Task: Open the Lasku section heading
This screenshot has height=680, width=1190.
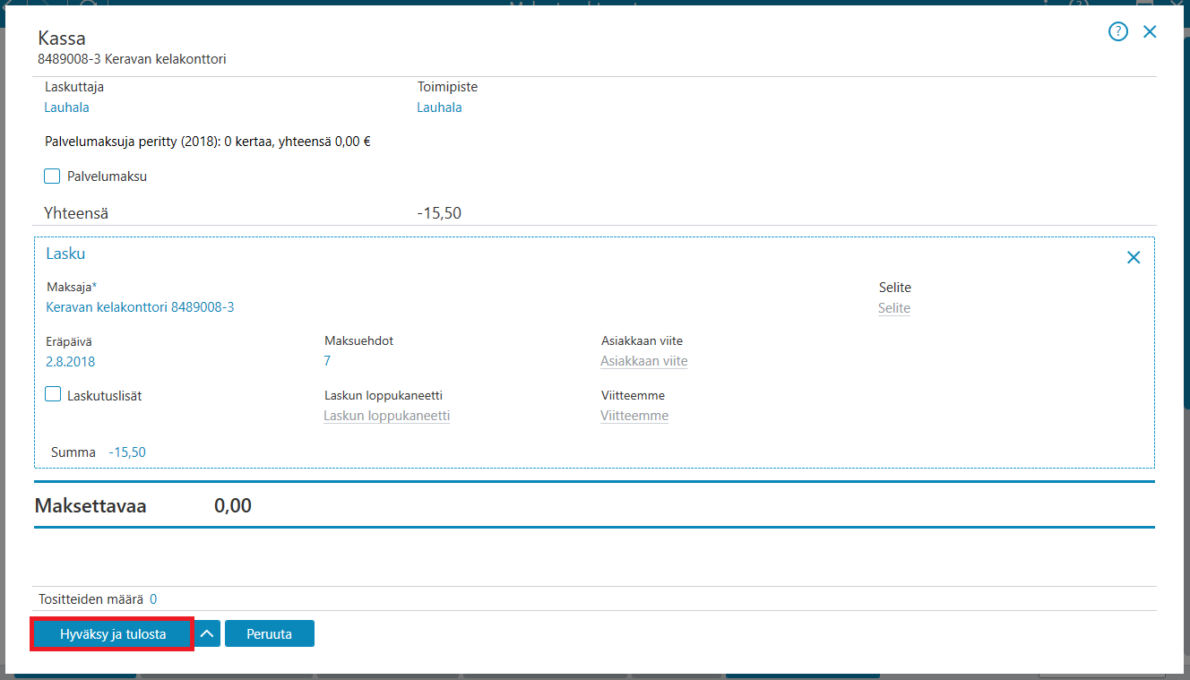Action: pos(66,254)
